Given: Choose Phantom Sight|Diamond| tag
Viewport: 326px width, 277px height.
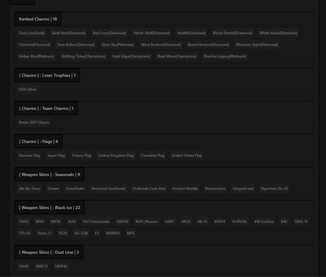Looking at the screenshot, I should (257, 45).
